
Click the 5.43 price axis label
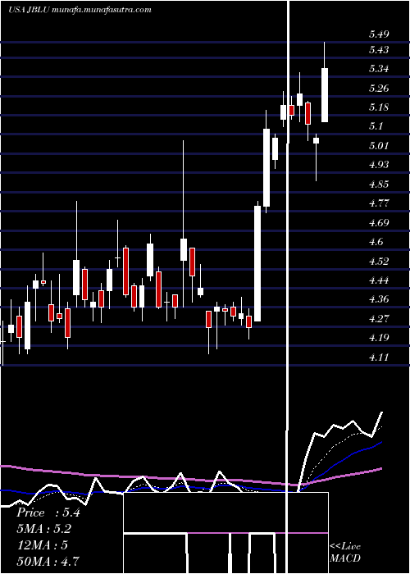[x=379, y=49]
